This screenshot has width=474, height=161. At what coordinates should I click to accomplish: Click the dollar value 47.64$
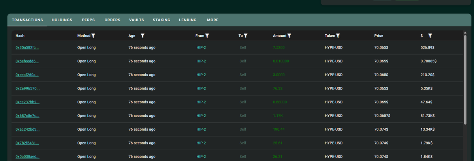point(427,102)
